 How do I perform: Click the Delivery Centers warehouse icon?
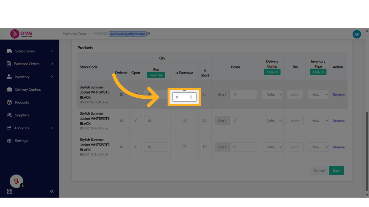[x=9, y=90]
